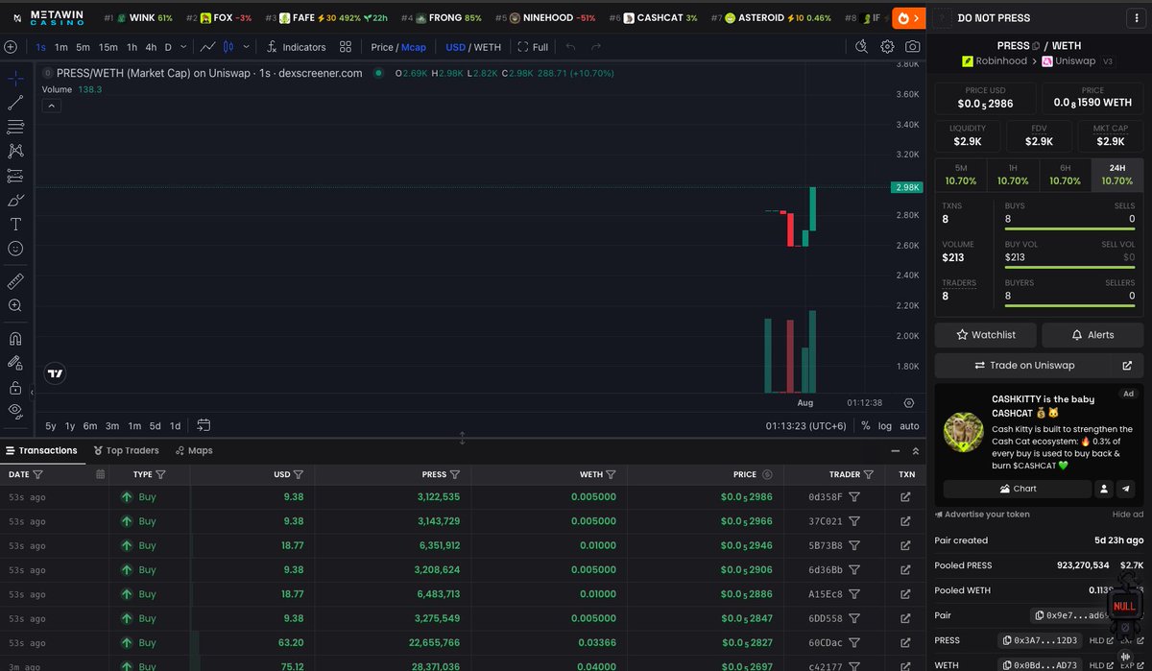
Task: Select the 1H stats tab
Action: point(1013,174)
